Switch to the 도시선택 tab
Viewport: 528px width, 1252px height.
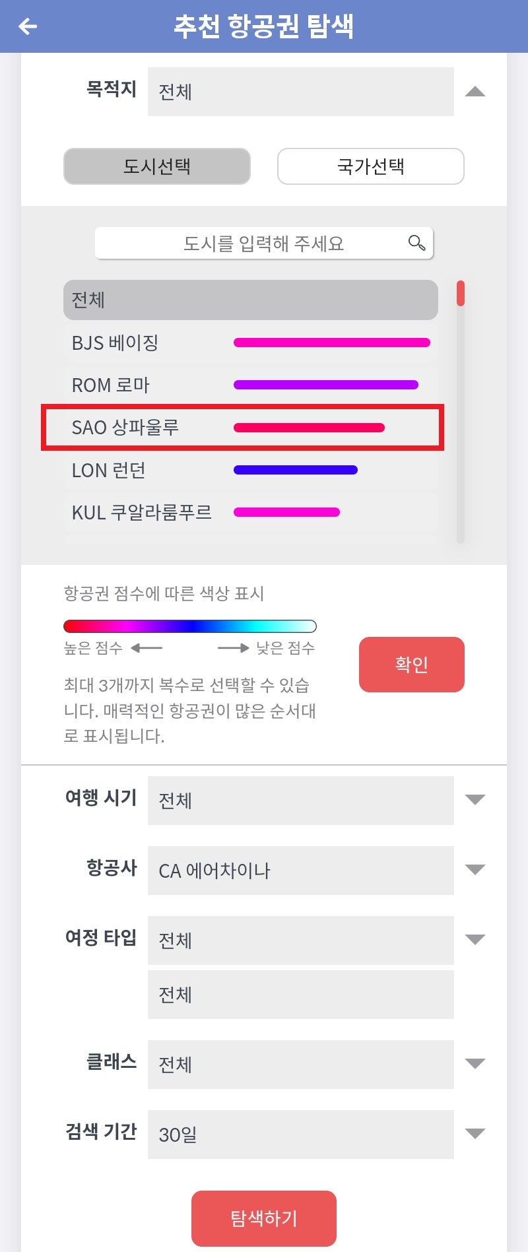156,166
